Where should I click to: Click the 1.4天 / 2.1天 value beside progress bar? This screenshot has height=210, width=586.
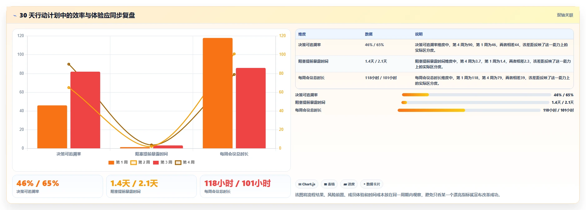(x=563, y=103)
